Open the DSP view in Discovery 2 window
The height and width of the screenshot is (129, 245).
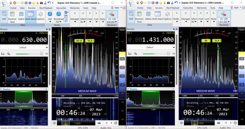(131, 17)
